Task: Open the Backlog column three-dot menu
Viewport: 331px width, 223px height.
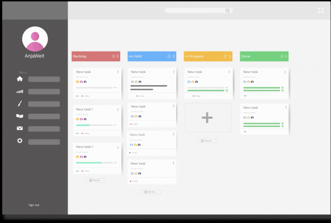Action: [118, 56]
